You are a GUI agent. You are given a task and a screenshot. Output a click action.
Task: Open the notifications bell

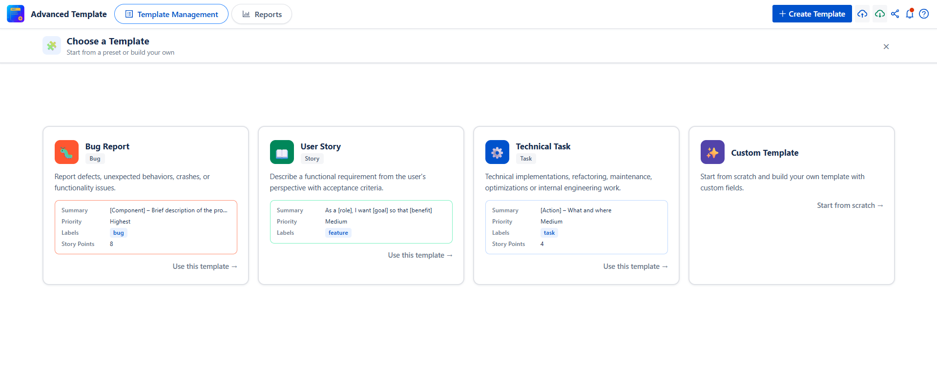910,14
